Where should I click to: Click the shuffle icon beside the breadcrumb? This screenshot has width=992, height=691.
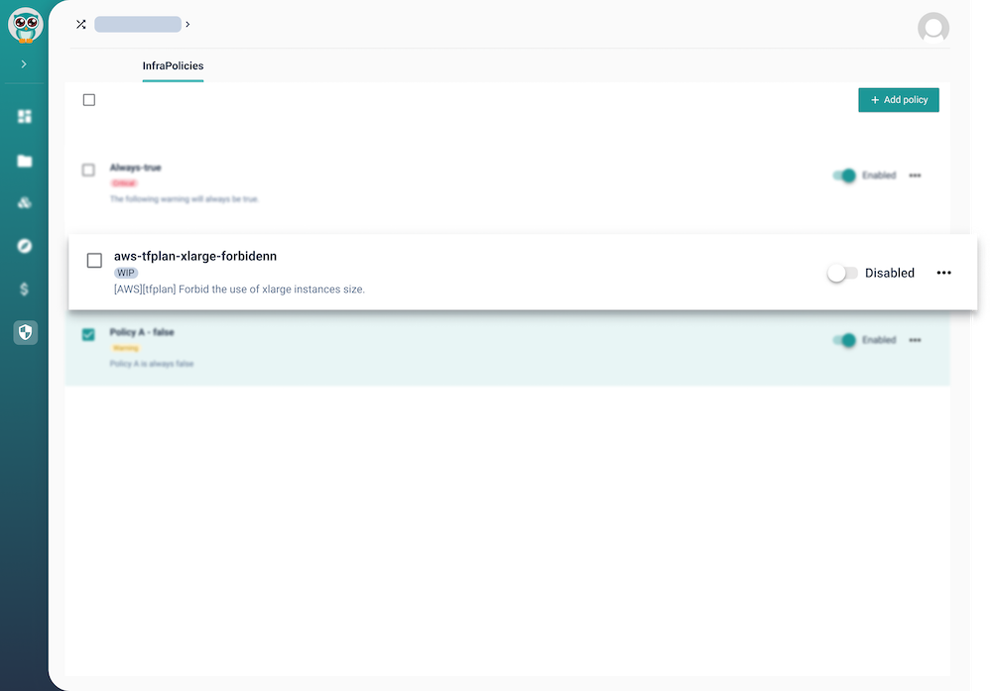coord(81,24)
